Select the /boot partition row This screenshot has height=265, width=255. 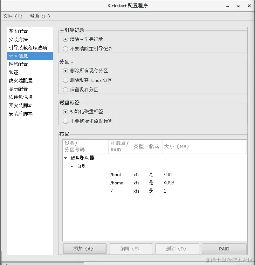(x=155, y=175)
